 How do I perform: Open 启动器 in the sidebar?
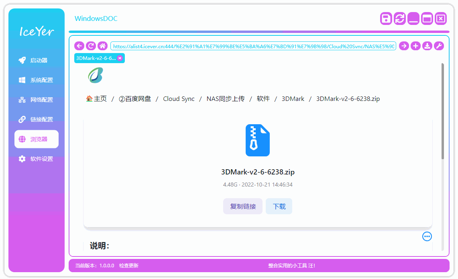point(37,60)
